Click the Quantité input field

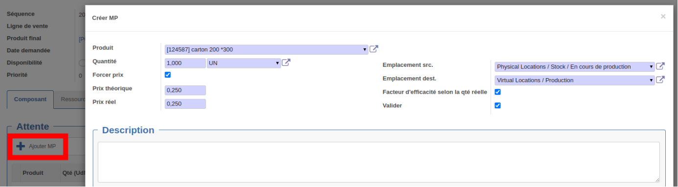pos(186,63)
